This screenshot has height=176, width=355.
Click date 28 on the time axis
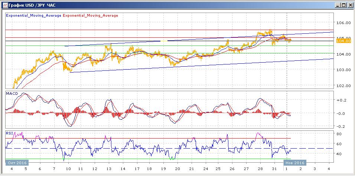click(260, 169)
